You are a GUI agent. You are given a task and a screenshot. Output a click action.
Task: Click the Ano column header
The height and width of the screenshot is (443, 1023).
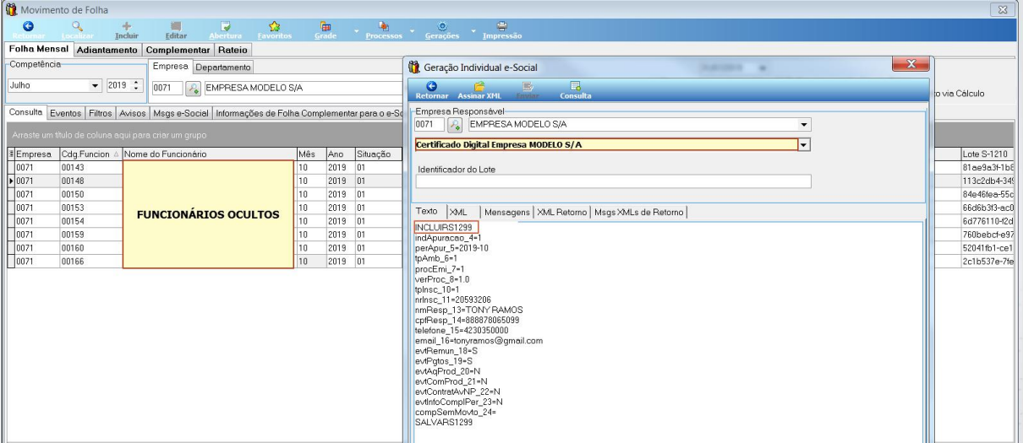click(x=339, y=154)
